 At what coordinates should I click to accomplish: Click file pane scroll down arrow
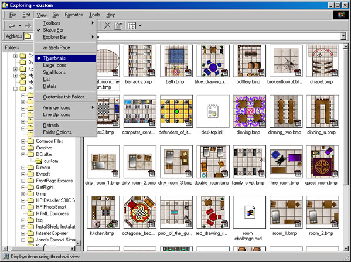tap(346, 248)
